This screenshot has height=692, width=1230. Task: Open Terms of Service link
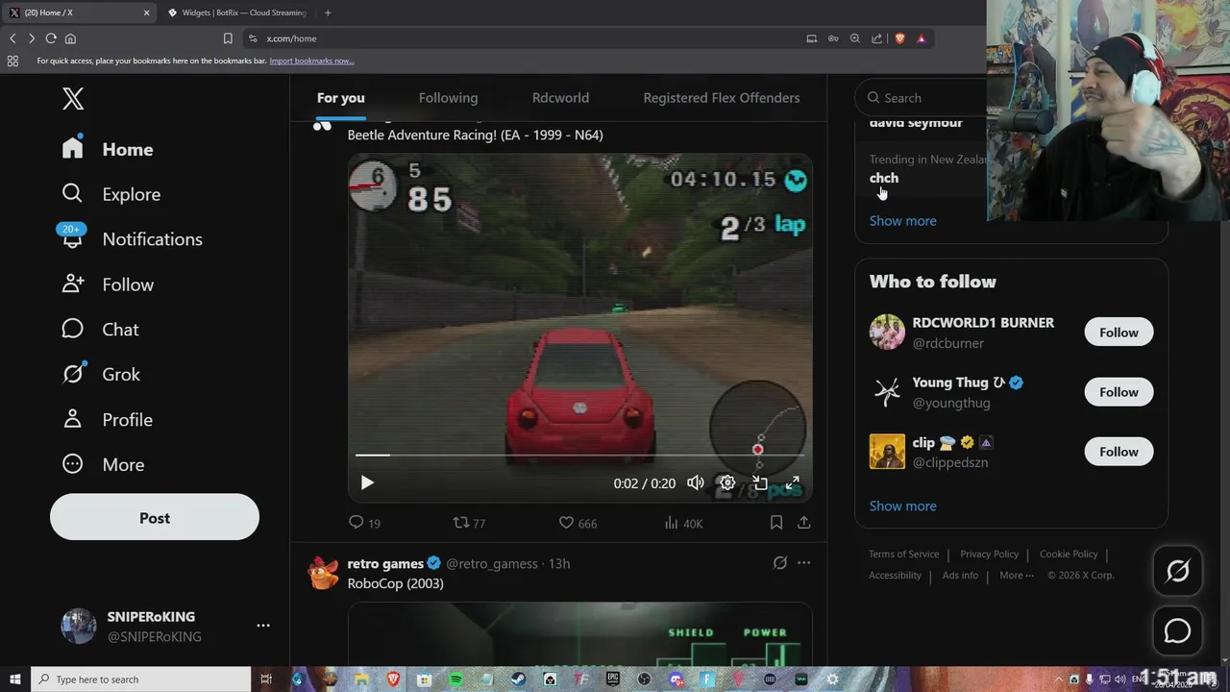[904, 554]
